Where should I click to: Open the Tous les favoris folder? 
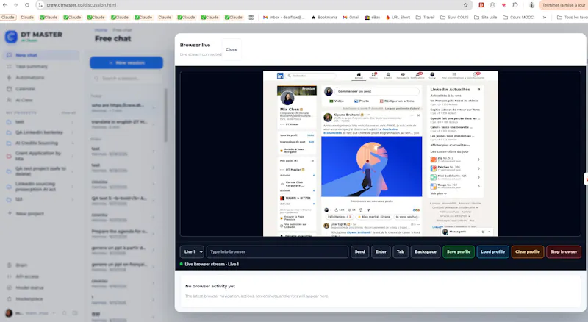(573, 17)
